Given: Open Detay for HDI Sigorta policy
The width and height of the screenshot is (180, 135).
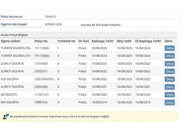Looking at the screenshot, I should [x=170, y=79].
